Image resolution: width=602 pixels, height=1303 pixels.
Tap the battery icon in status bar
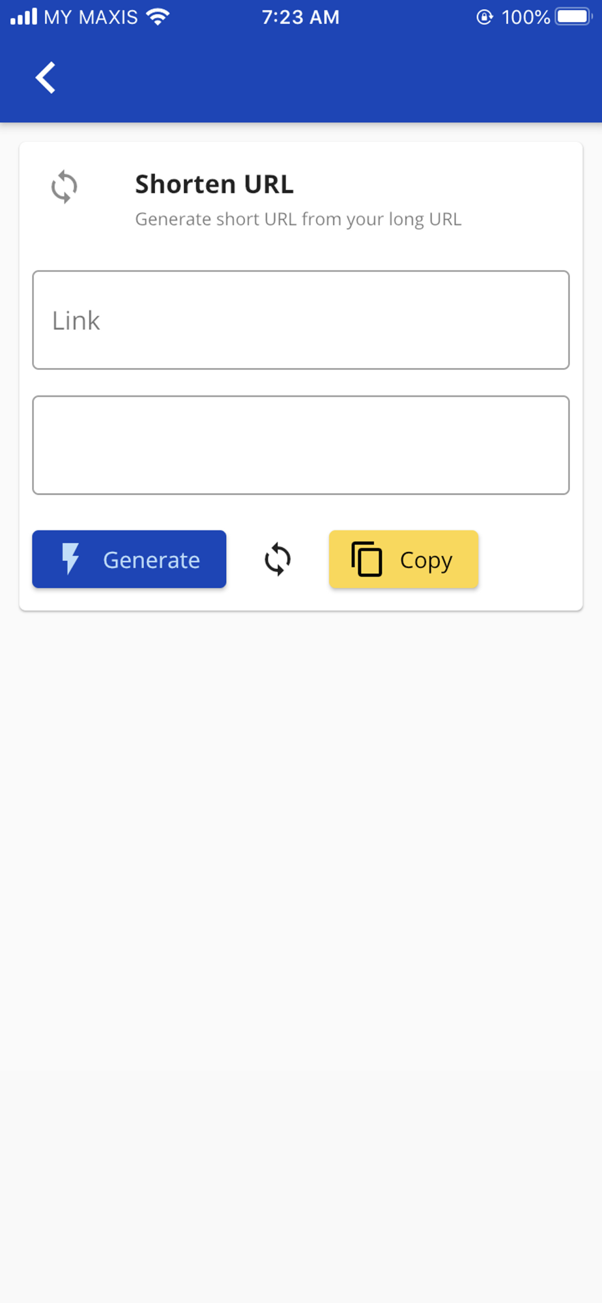point(573,17)
